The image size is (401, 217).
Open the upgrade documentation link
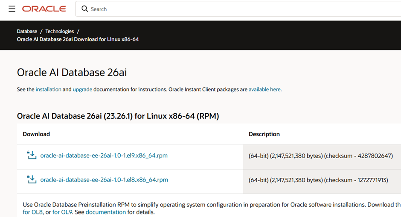click(82, 89)
